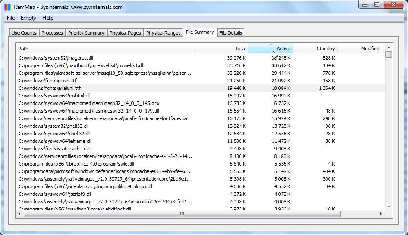Click the 33 612 K active value
The image size is (408, 235).
click(281, 65)
